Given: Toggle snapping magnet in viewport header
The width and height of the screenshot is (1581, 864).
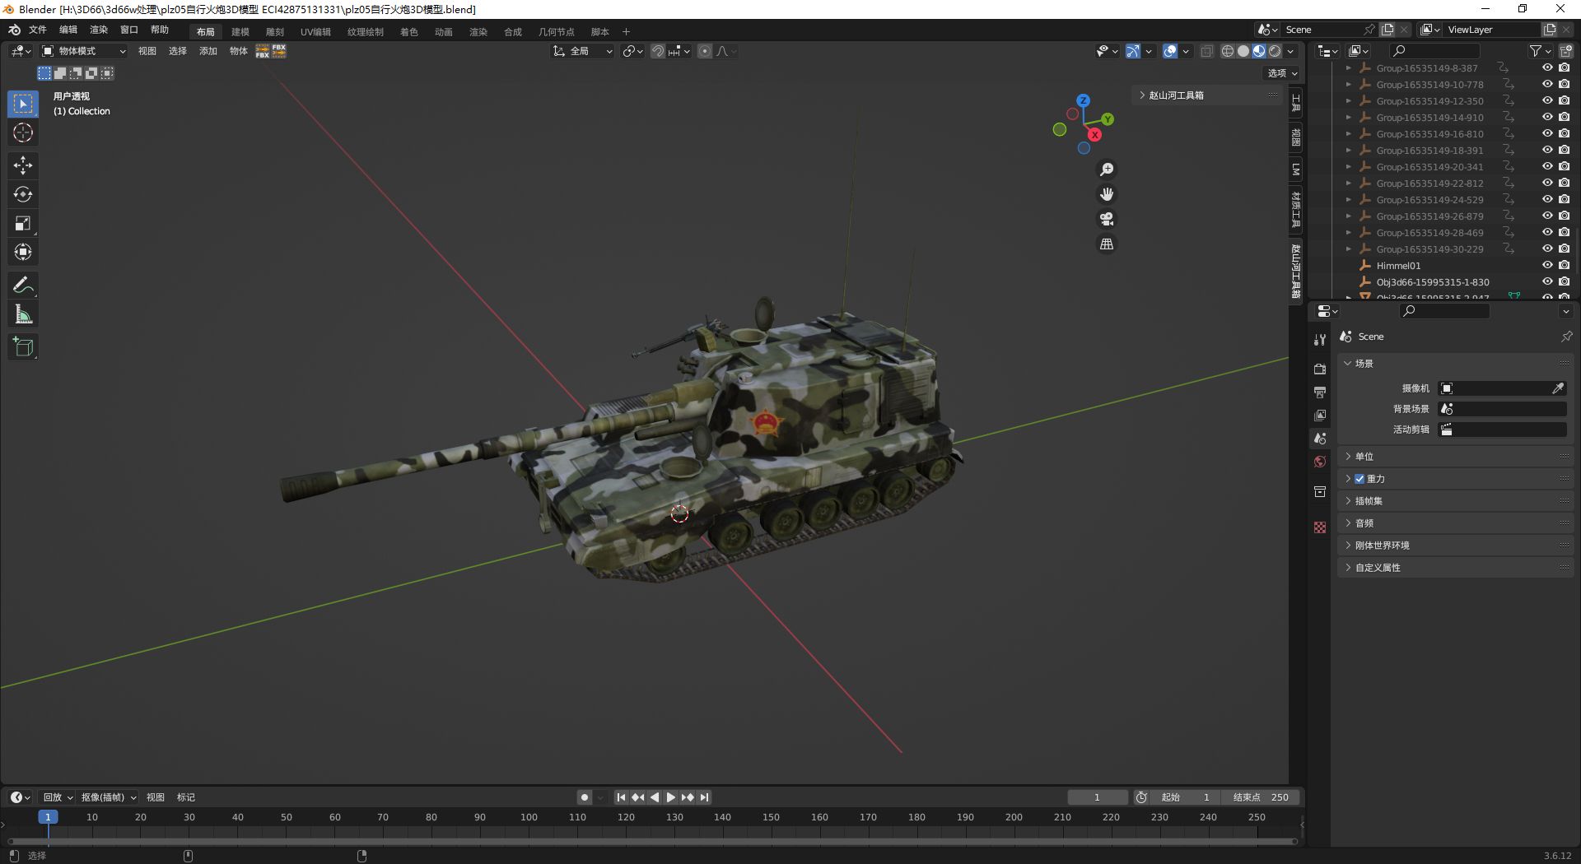Looking at the screenshot, I should 658,51.
